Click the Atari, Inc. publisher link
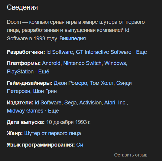The width and height of the screenshot is (162, 161). (115, 103)
